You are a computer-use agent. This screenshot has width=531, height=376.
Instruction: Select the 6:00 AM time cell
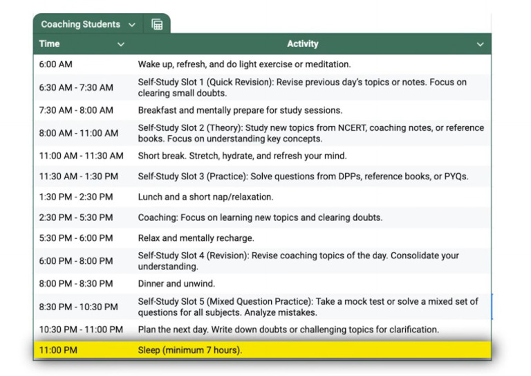(x=83, y=64)
